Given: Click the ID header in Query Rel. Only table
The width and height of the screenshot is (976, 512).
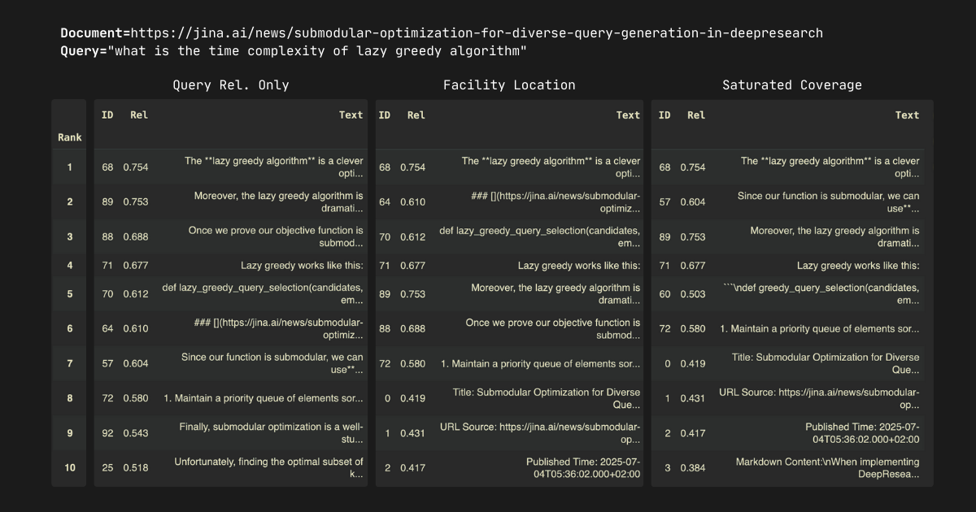Looking at the screenshot, I should click(107, 115).
